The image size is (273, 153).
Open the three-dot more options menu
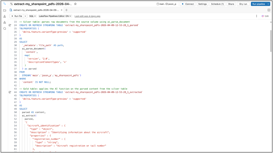256,16
